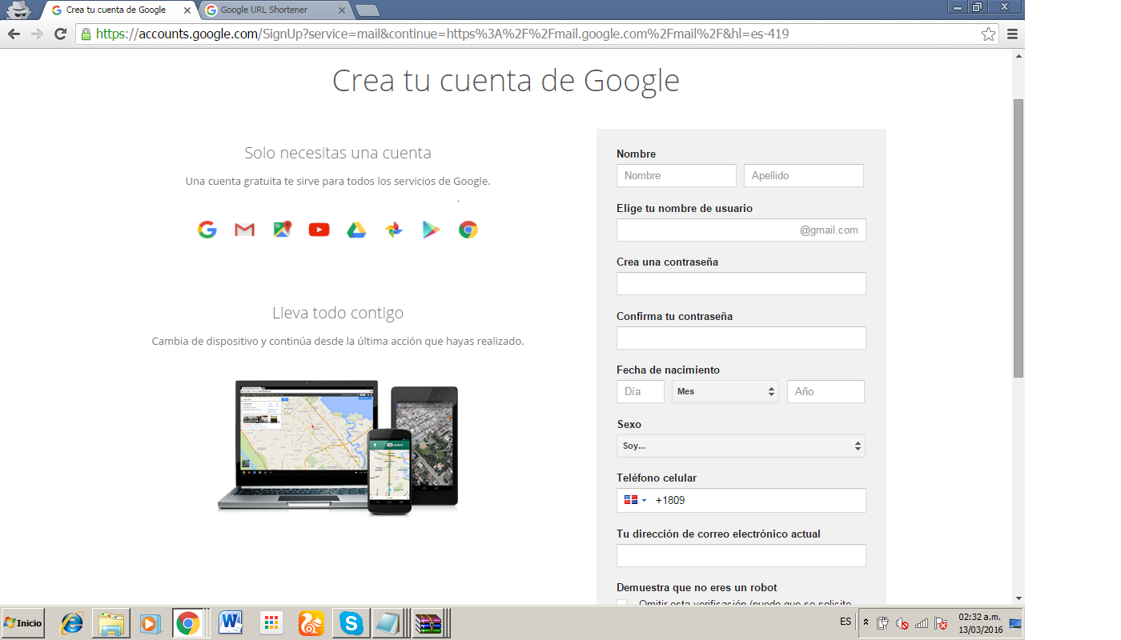
Task: Click the Google Drive triangle icon
Action: 356,230
